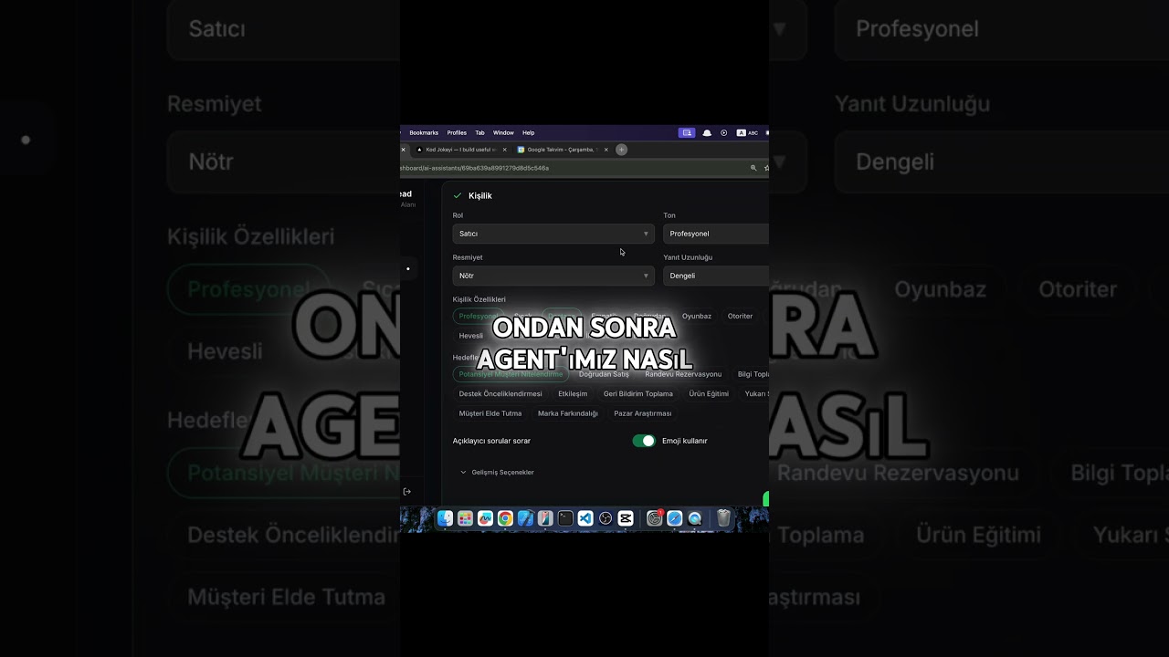Expand the Gelişmiş Seçenekler section
Image resolution: width=1169 pixels, height=657 pixels.
click(x=498, y=473)
